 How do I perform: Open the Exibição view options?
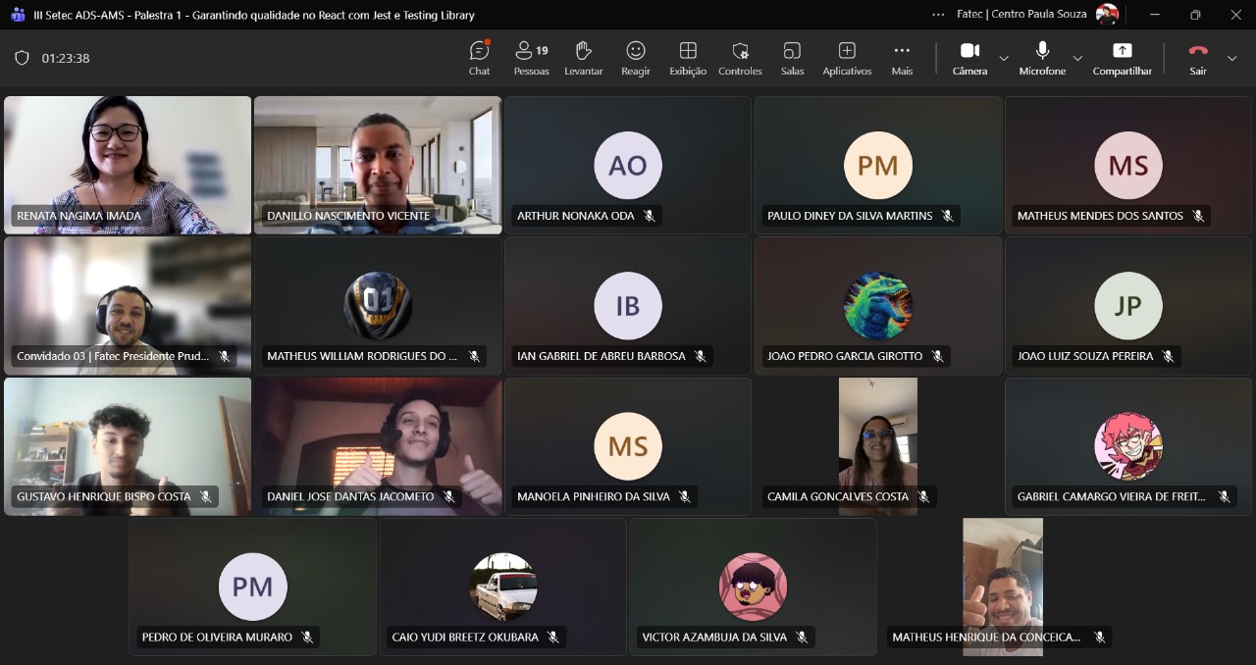[x=688, y=58]
